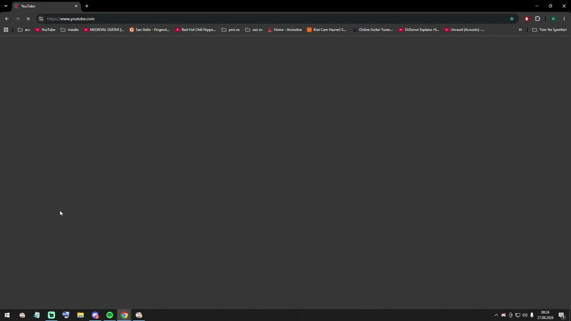Open File Explorer from the taskbar
The height and width of the screenshot is (321, 571).
tap(80, 315)
